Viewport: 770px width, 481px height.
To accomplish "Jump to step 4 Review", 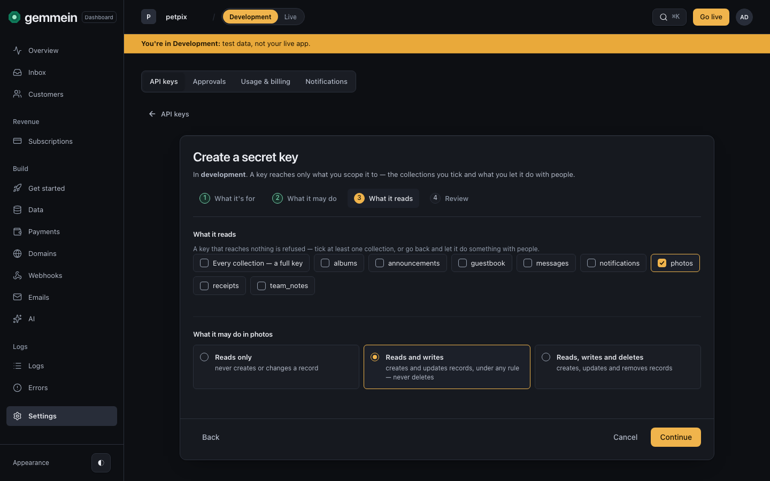I will 449,198.
